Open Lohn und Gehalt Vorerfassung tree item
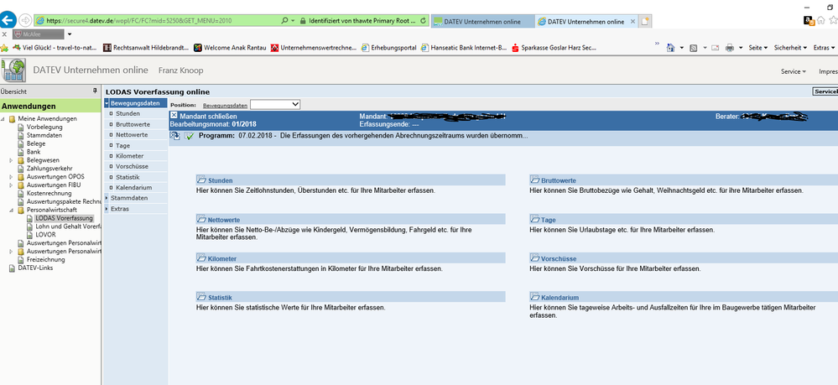 pyautogui.click(x=69, y=226)
